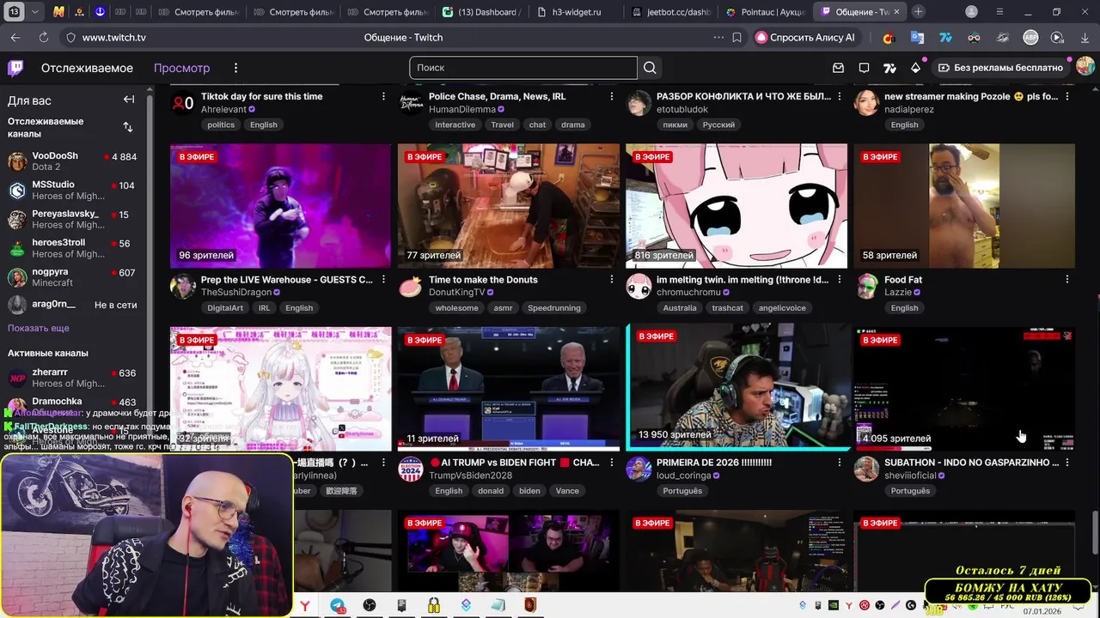Click the Interactive tag
1100x618 pixels.
tap(455, 124)
